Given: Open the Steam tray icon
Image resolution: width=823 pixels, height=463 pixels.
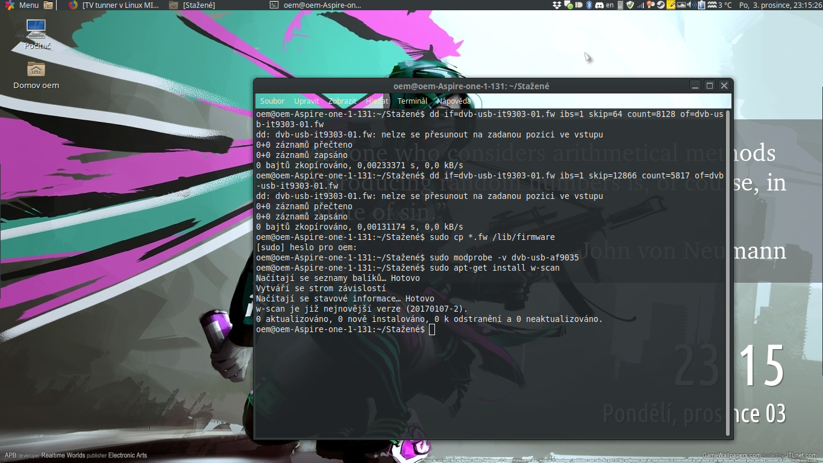Looking at the screenshot, I should click(x=660, y=5).
